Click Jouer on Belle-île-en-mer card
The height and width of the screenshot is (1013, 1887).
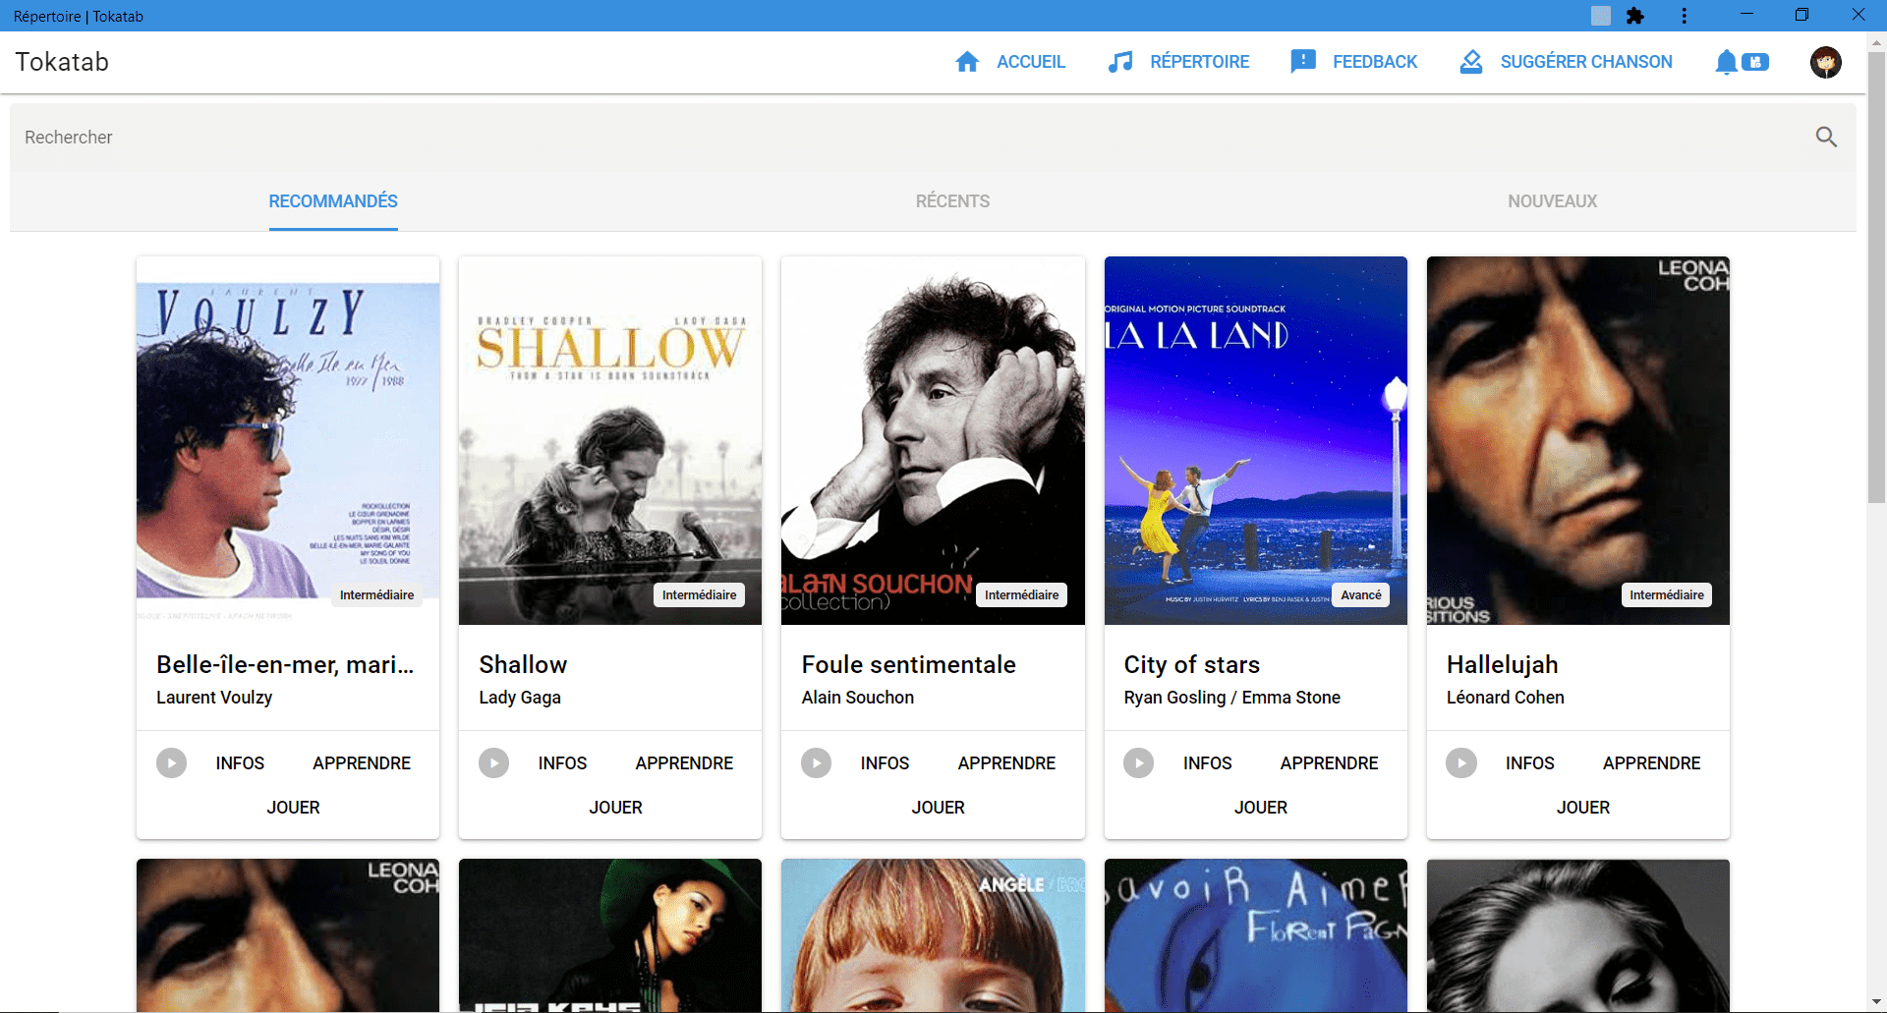tap(293, 808)
